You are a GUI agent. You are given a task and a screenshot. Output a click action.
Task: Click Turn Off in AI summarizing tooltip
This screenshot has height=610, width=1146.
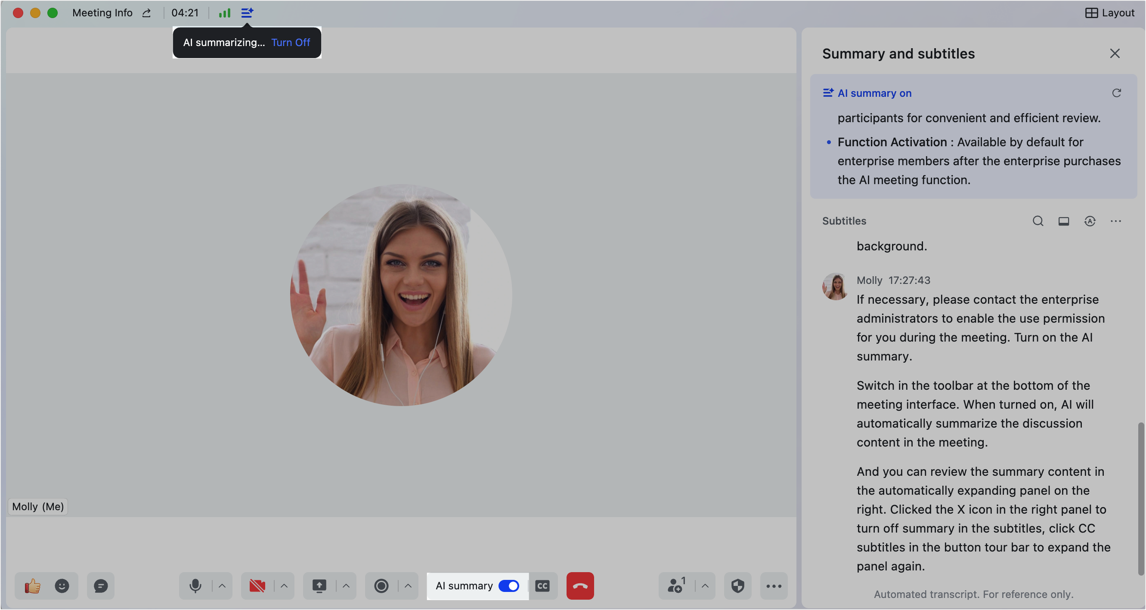point(291,43)
